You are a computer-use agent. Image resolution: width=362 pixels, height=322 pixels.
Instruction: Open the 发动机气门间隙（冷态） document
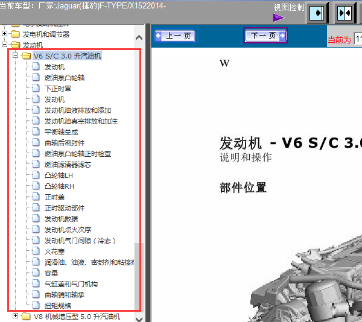[80, 241]
